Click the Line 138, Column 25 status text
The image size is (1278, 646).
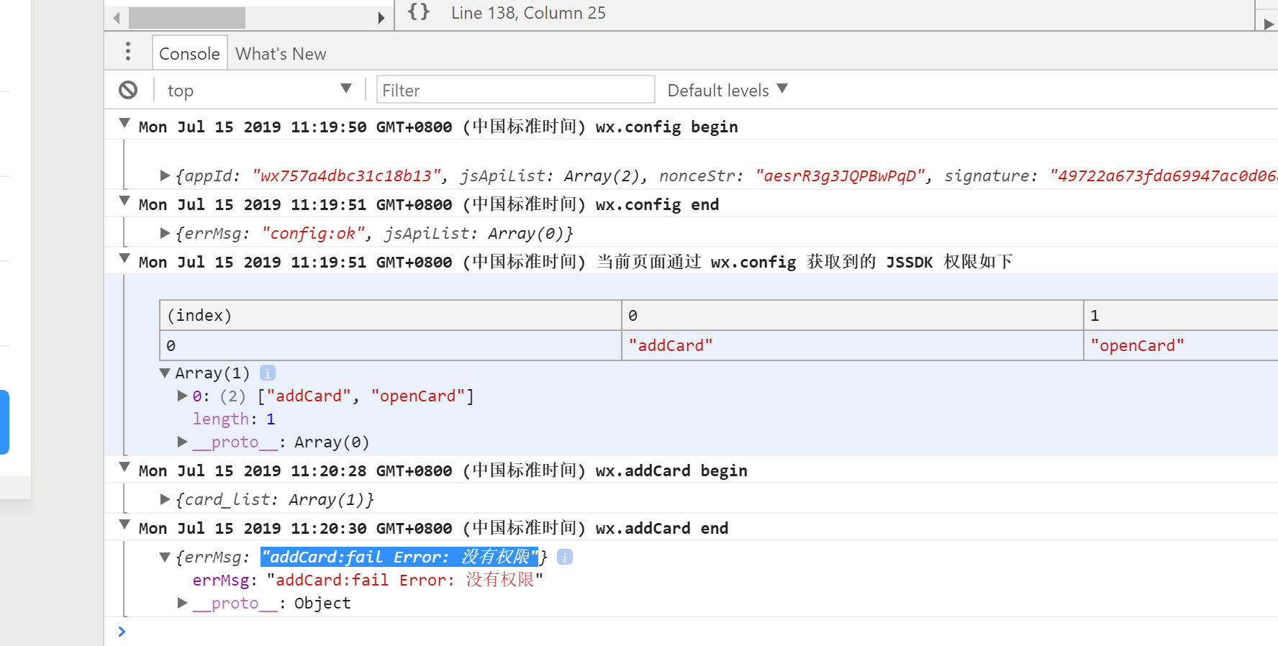point(528,13)
